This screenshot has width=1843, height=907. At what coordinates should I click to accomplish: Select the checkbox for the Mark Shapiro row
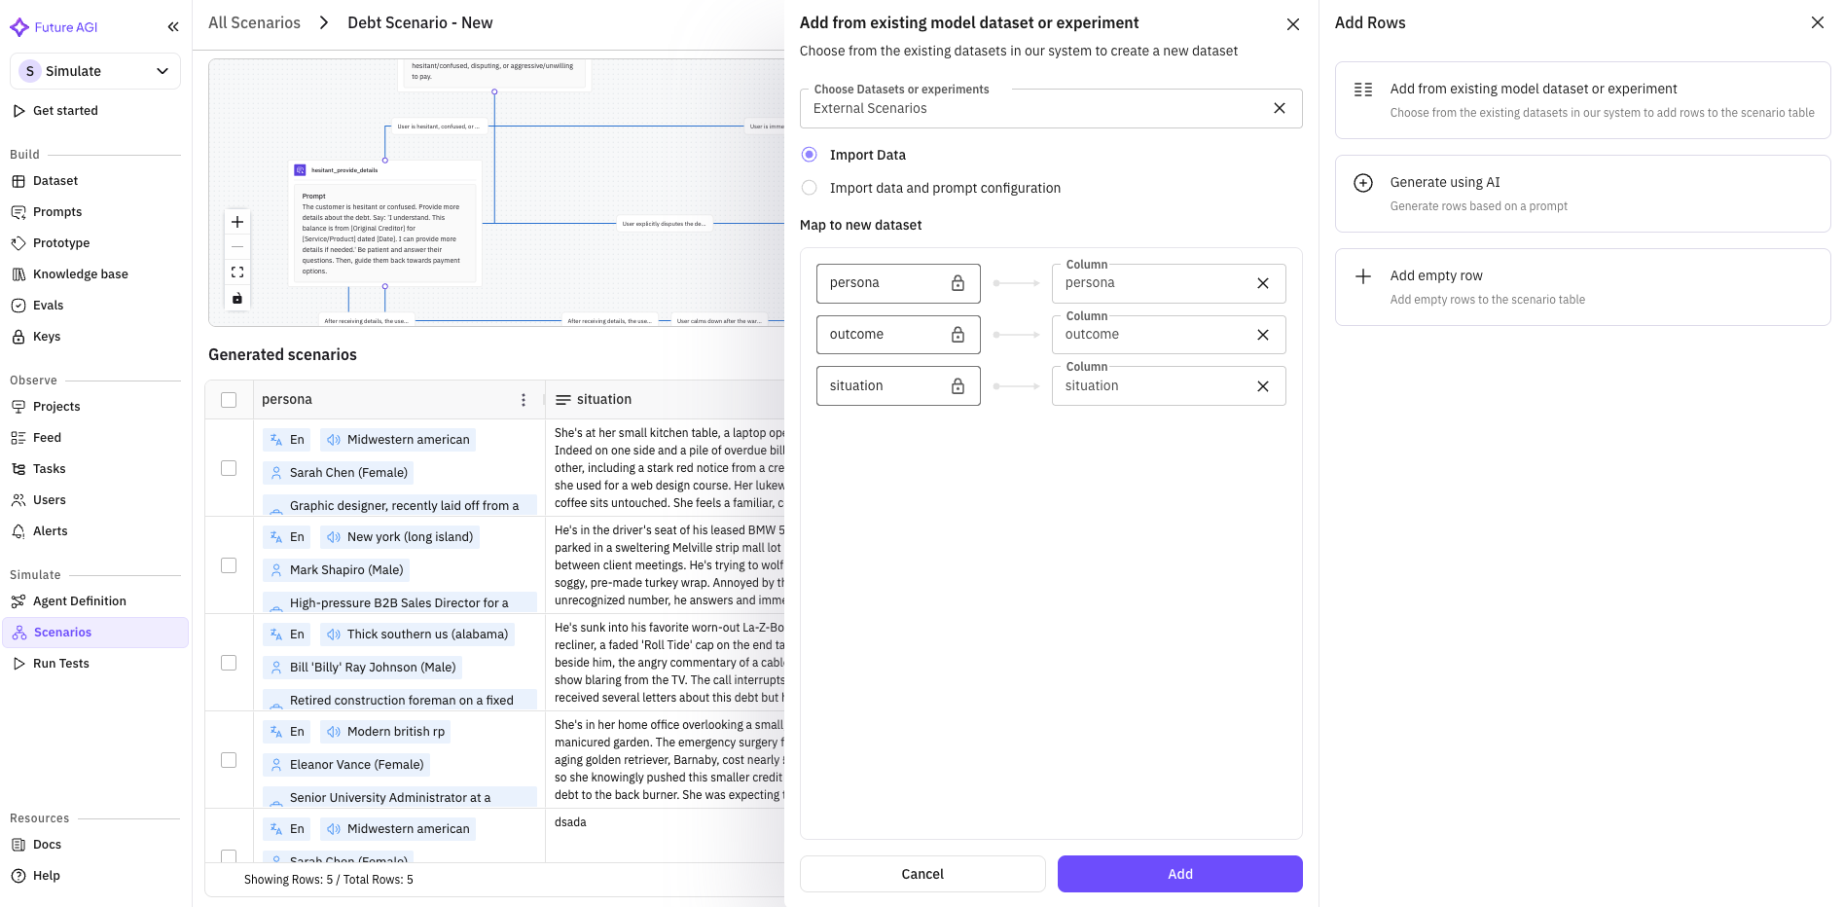(229, 564)
